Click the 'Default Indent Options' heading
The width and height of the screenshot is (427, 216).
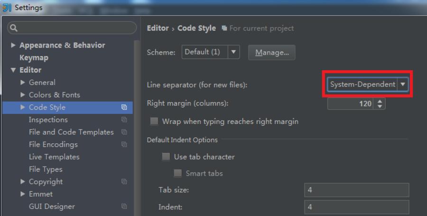coord(182,140)
